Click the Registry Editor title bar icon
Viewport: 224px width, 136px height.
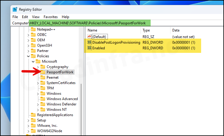pos(15,10)
